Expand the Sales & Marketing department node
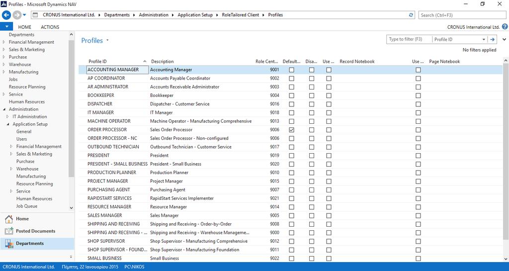Image resolution: width=509 pixels, height=271 pixels. pyautogui.click(x=4, y=49)
